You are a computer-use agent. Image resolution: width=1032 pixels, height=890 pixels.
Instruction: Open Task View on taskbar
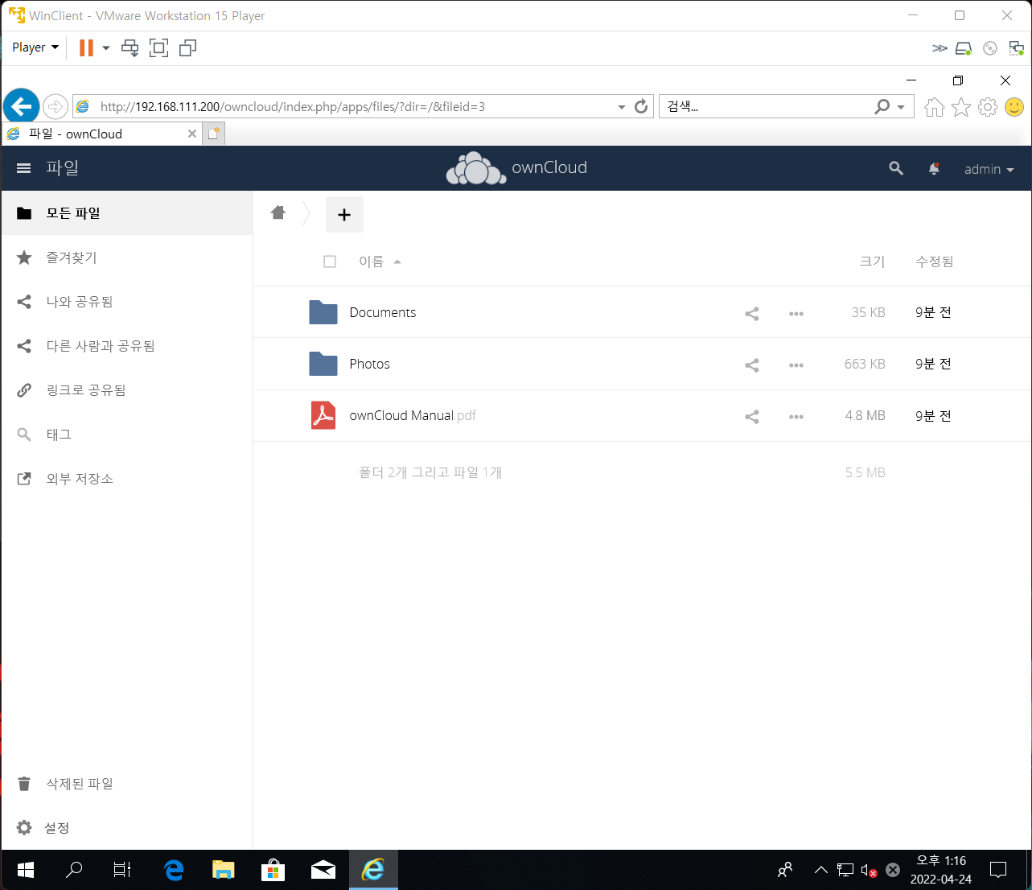pyautogui.click(x=122, y=870)
